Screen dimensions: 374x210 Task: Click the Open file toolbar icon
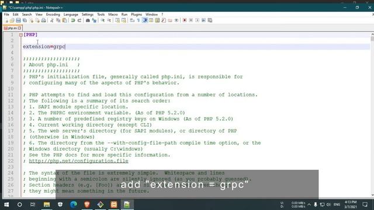point(12,20)
